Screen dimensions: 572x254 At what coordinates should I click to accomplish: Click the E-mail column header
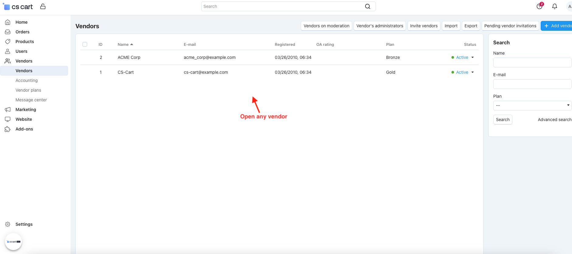point(190,44)
